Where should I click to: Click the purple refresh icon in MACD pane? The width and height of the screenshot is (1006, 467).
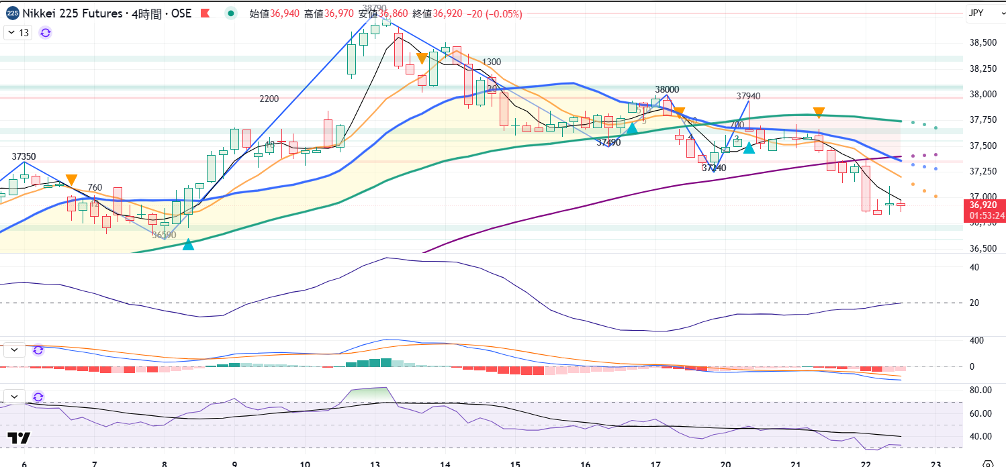click(x=38, y=350)
